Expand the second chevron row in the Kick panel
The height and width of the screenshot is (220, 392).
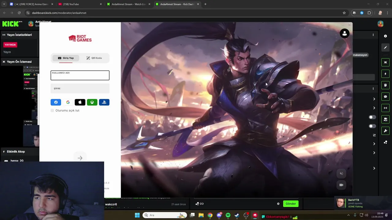[374, 108]
